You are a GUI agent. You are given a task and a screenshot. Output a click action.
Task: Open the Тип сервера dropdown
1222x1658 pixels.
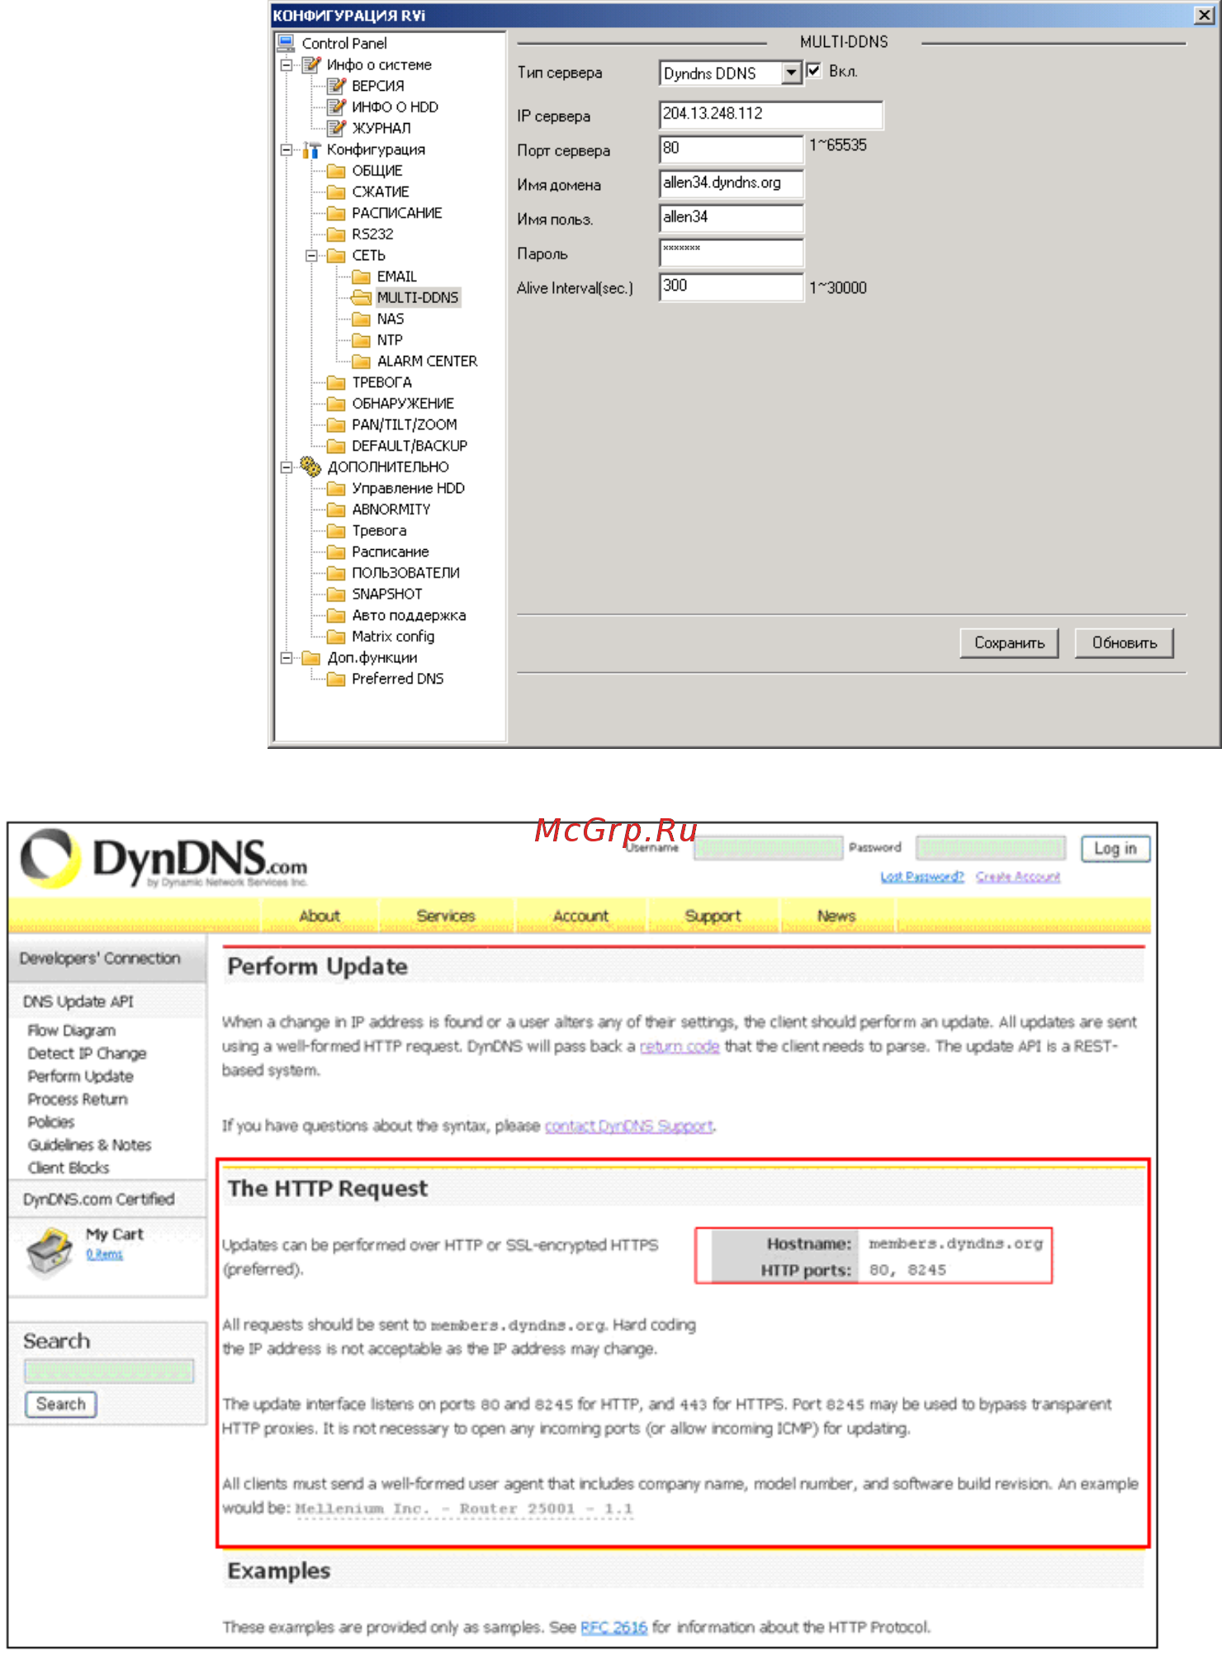[x=791, y=73]
